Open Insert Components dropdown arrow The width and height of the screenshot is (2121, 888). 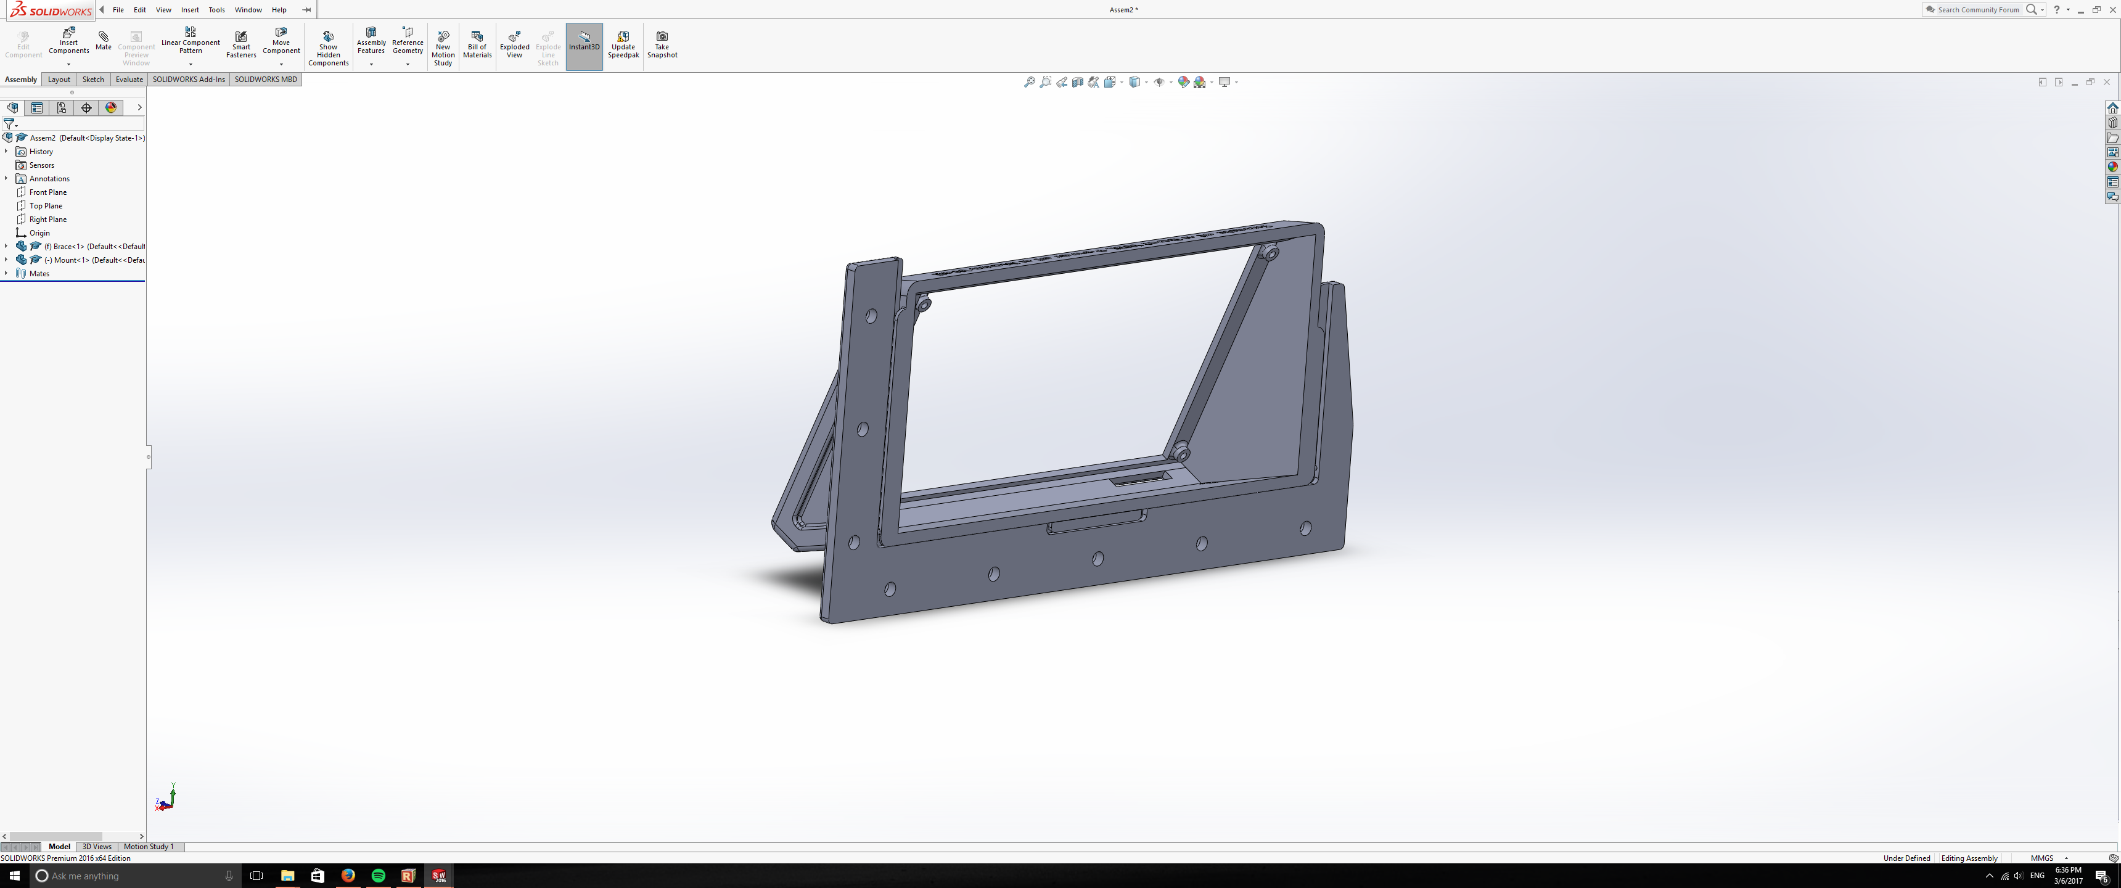click(68, 64)
